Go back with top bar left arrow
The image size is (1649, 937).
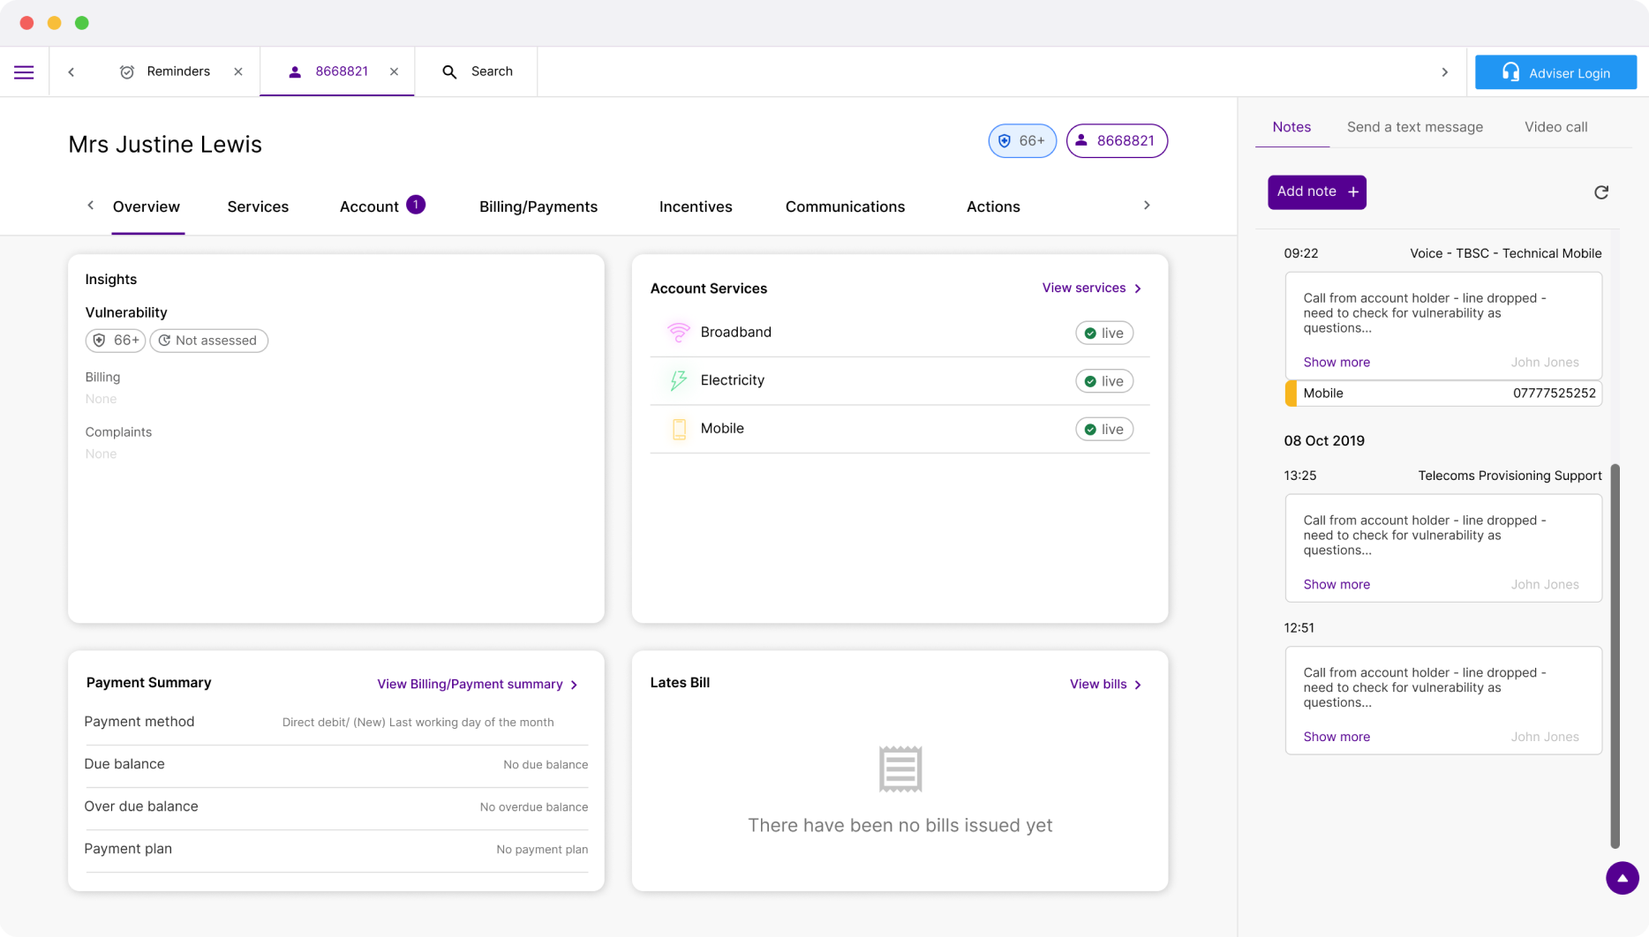[x=72, y=72]
